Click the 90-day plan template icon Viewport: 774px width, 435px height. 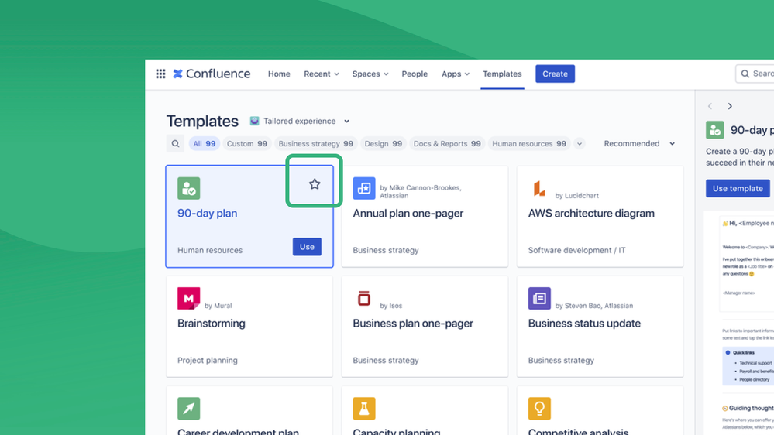[188, 188]
